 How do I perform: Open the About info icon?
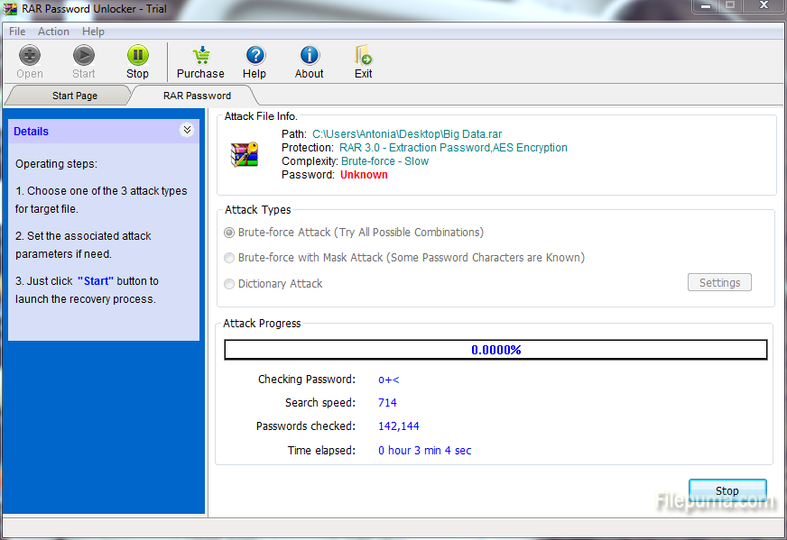point(310,56)
